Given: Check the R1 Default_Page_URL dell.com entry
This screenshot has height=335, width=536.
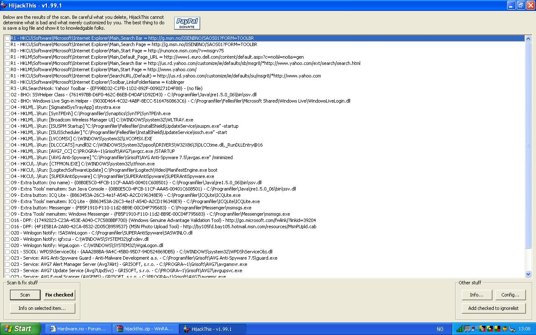Looking at the screenshot, I should tap(8, 57).
